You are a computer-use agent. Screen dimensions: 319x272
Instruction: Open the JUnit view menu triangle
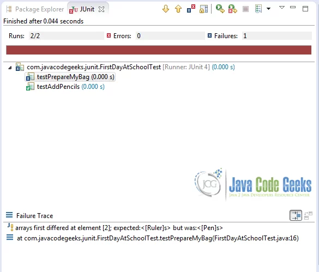(282, 8)
